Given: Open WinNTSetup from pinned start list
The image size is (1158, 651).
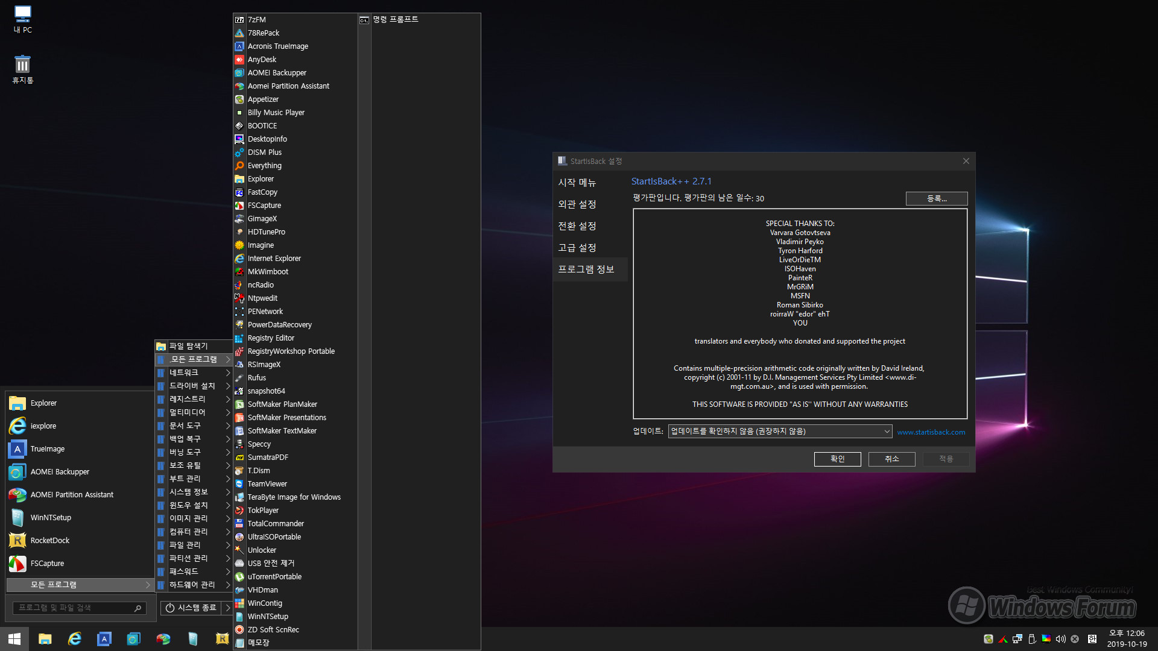Looking at the screenshot, I should (79, 517).
